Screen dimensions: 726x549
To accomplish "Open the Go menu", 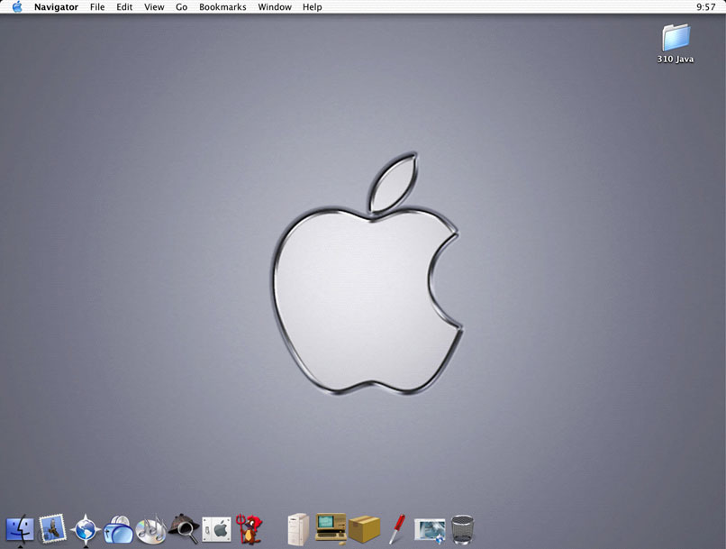I will click(x=182, y=7).
